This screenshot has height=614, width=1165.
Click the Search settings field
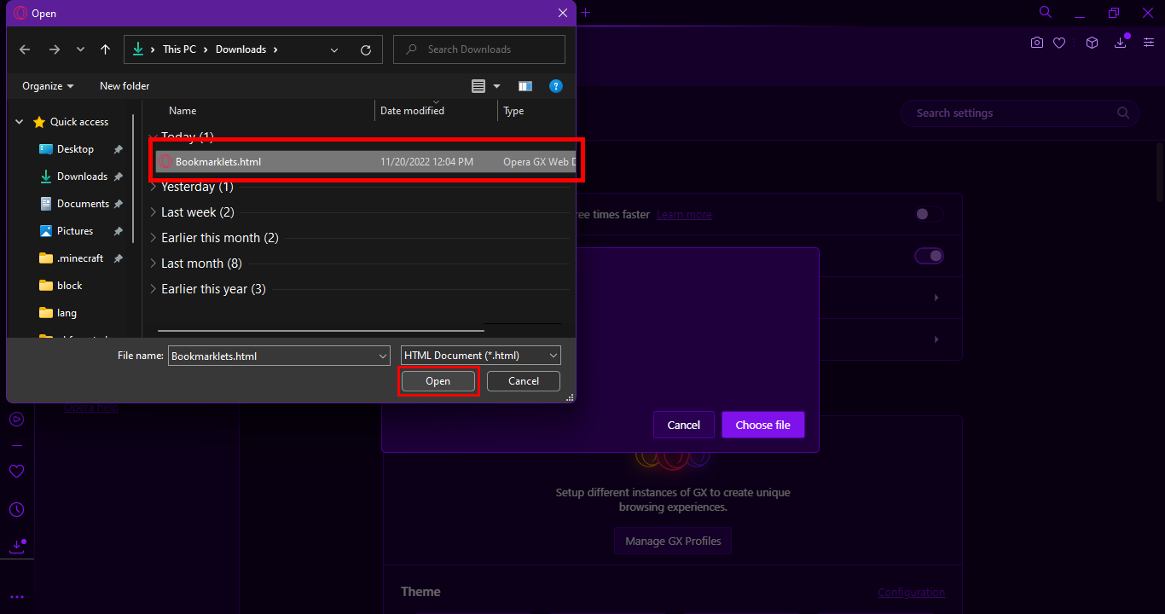(1020, 113)
